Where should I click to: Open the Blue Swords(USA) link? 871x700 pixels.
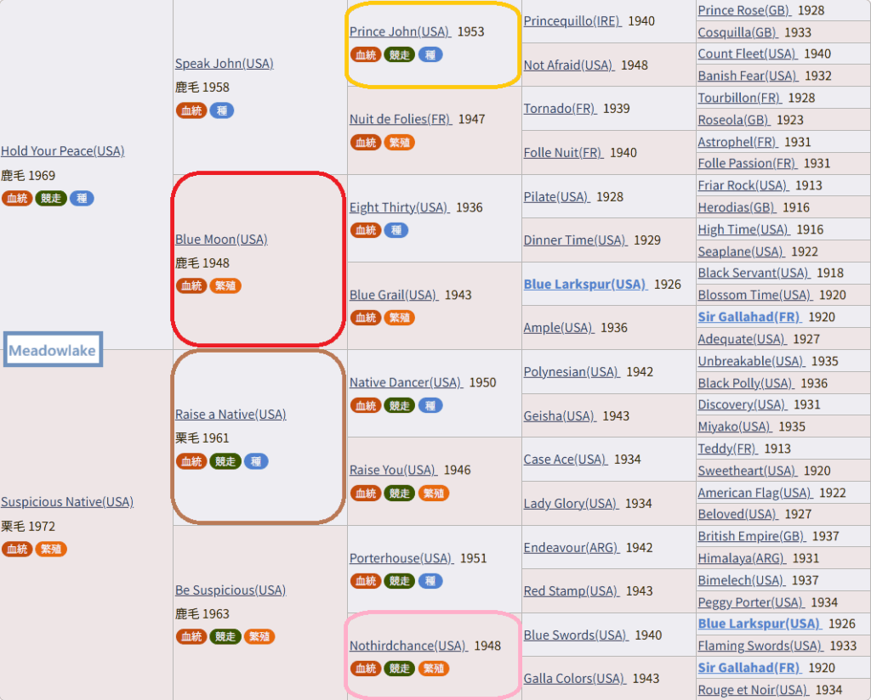(575, 635)
